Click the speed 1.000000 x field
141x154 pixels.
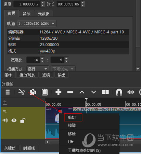27,4
